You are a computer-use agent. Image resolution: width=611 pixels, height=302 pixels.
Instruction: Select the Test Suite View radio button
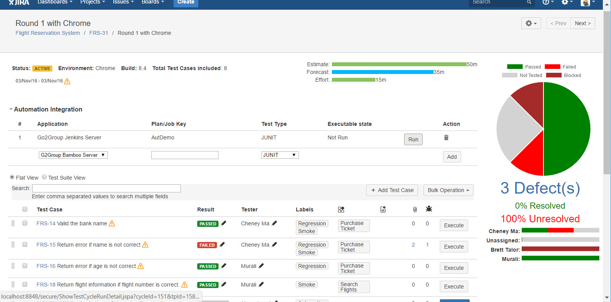click(x=44, y=177)
